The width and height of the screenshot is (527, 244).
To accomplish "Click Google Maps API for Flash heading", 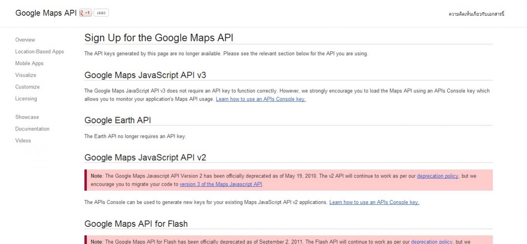I will tap(136, 224).
